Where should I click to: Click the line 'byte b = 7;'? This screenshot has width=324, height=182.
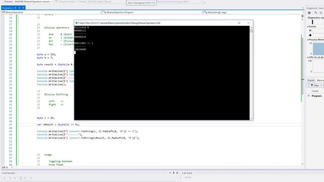click(45, 58)
